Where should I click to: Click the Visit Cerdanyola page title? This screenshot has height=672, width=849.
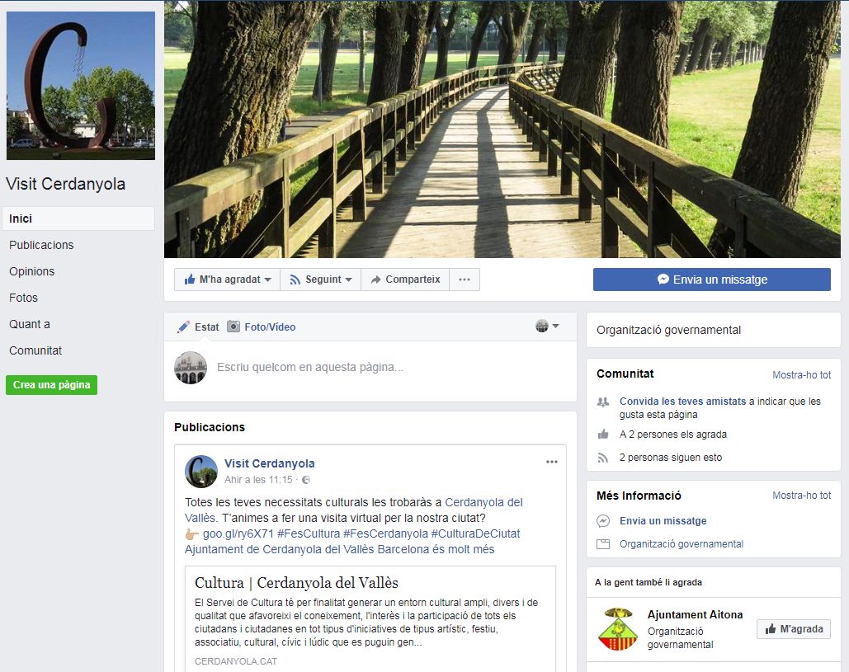point(65,184)
